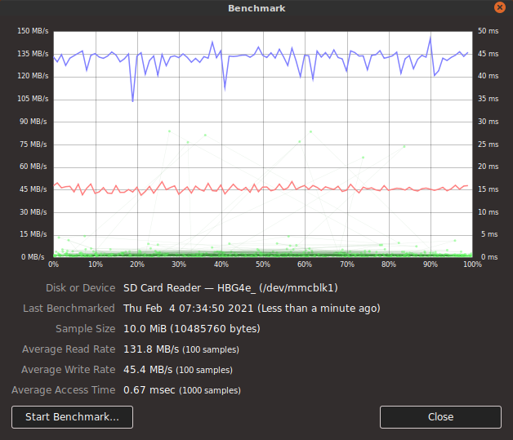Click the Close button at the bottom
The width and height of the screenshot is (513, 440).
(440, 417)
